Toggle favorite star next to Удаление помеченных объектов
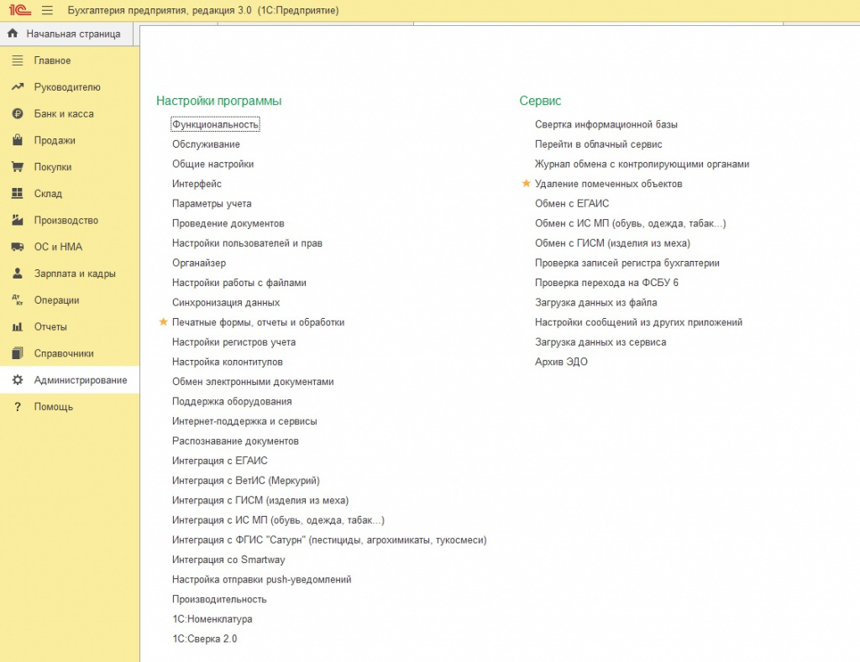This screenshot has height=662, width=860. click(526, 183)
